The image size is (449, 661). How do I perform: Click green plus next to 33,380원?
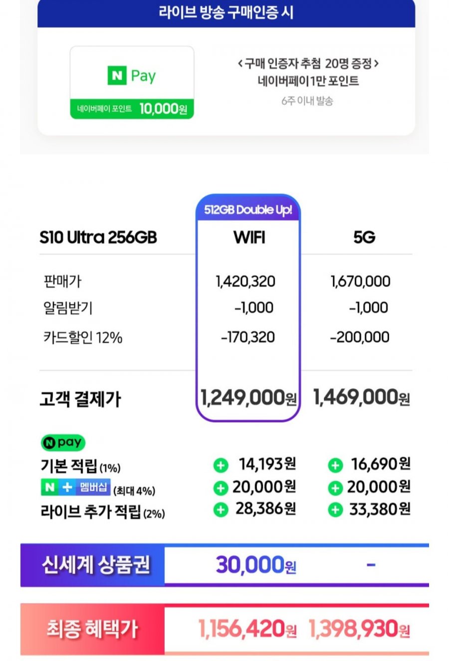[335, 510]
